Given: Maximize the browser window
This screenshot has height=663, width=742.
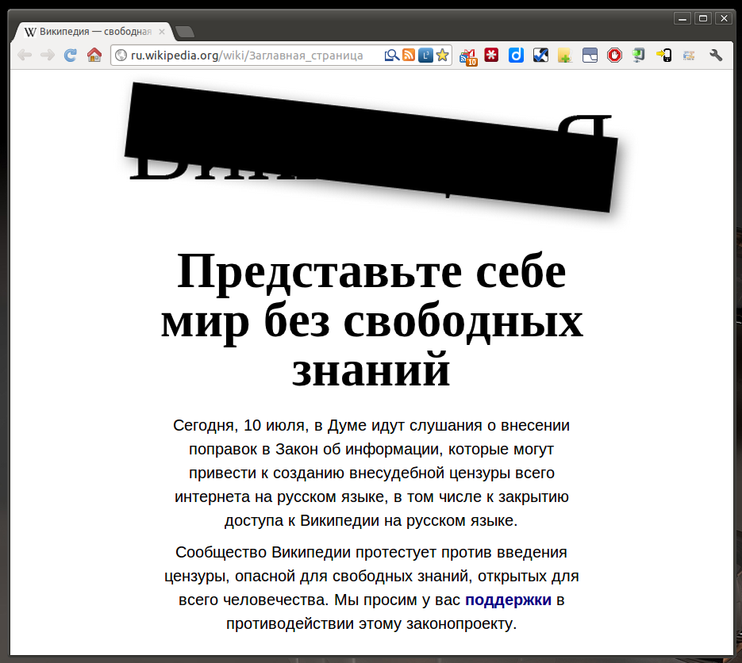Looking at the screenshot, I should click(703, 18).
